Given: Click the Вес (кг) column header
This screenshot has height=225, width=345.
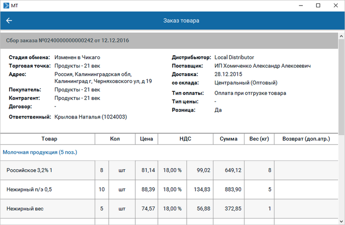Looking at the screenshot, I should pos(259,139).
